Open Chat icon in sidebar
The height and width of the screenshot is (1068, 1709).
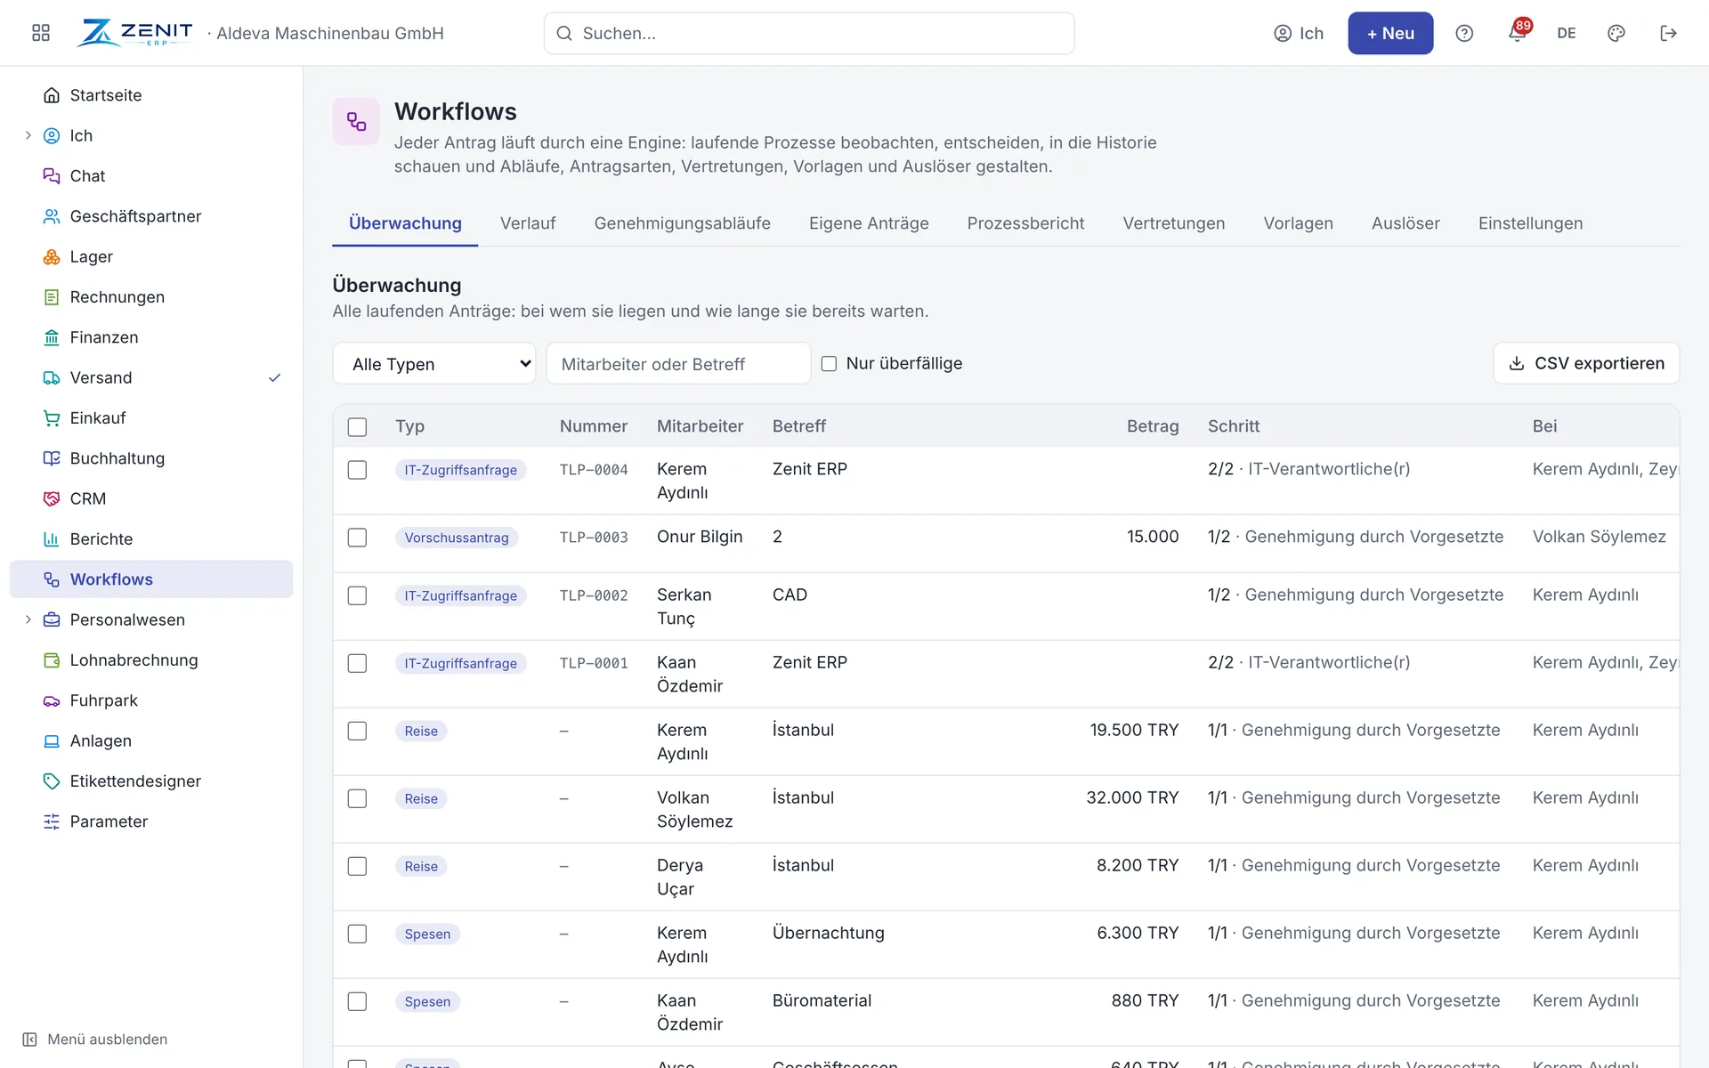point(52,176)
